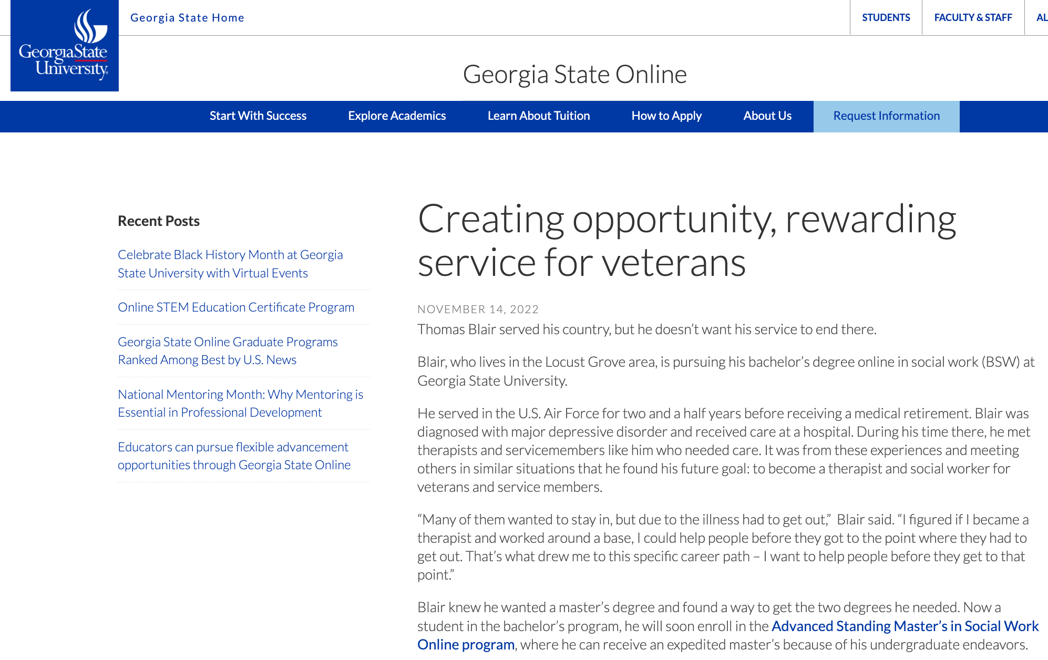
Task: Open the How to Apply page
Action: (666, 116)
